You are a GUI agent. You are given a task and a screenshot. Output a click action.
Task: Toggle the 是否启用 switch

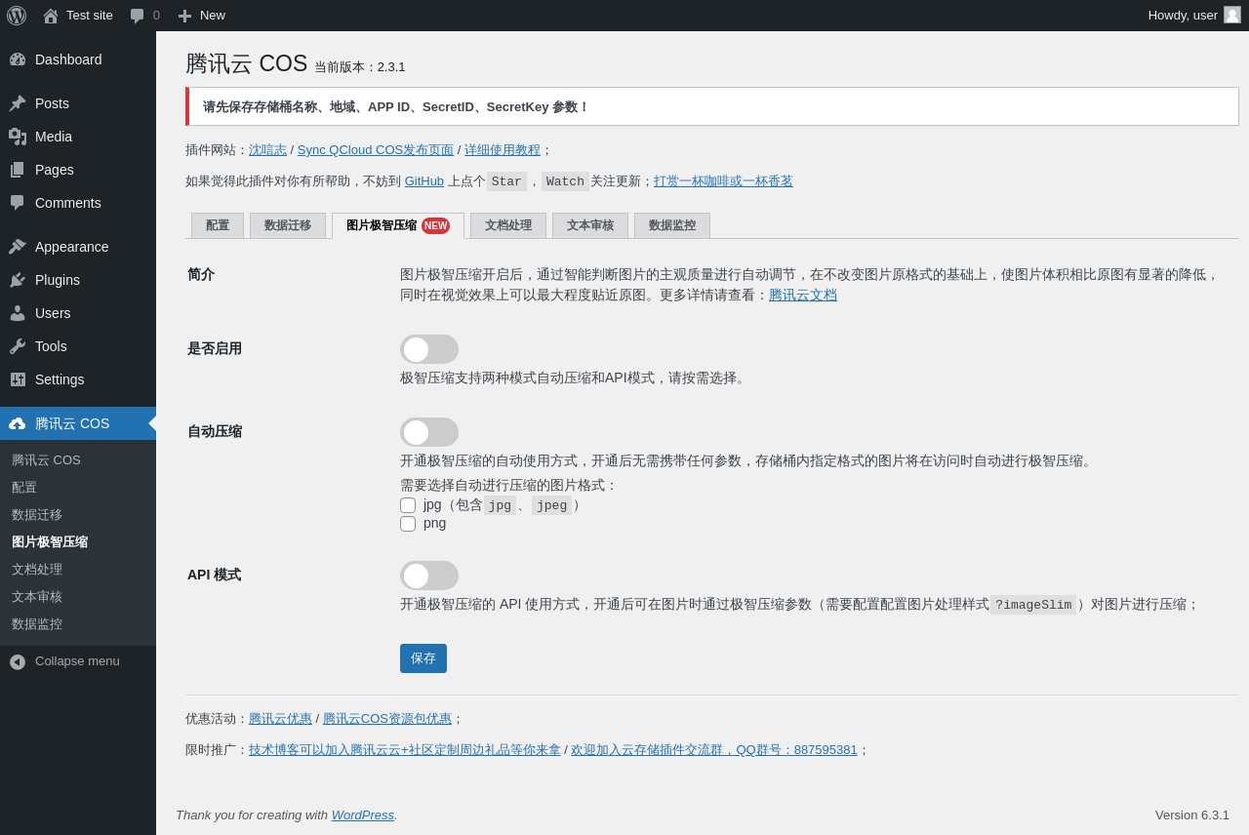[429, 349]
